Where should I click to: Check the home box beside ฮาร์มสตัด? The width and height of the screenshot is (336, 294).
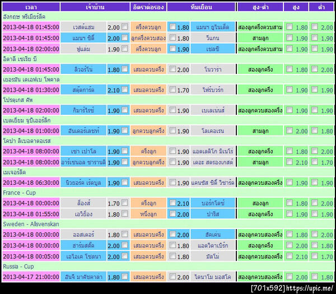[124, 245]
